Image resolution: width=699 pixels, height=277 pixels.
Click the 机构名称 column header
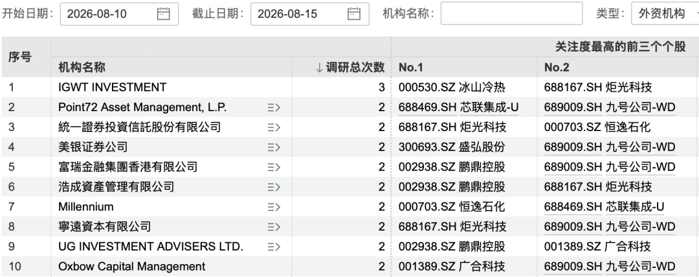pyautogui.click(x=82, y=68)
